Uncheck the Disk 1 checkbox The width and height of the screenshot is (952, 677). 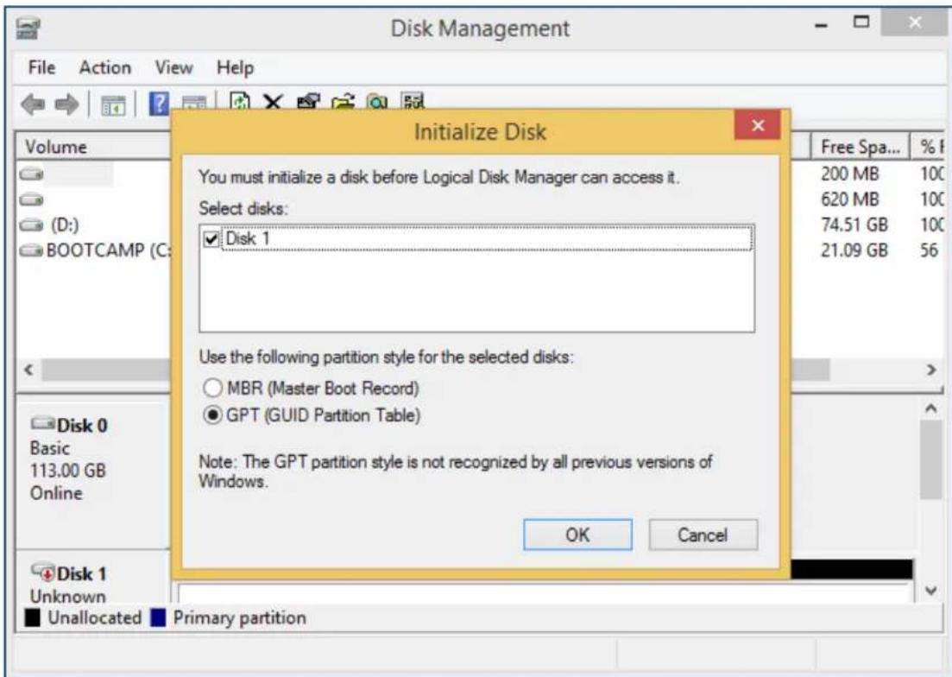tap(211, 239)
